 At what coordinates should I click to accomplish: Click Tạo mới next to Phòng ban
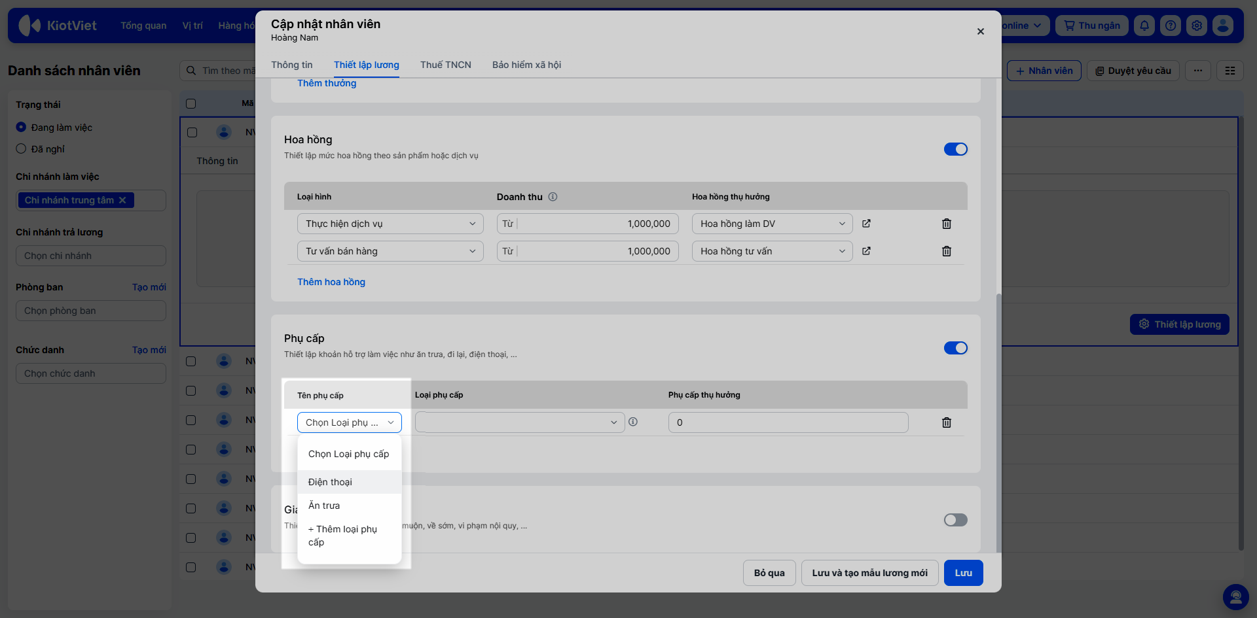(149, 287)
